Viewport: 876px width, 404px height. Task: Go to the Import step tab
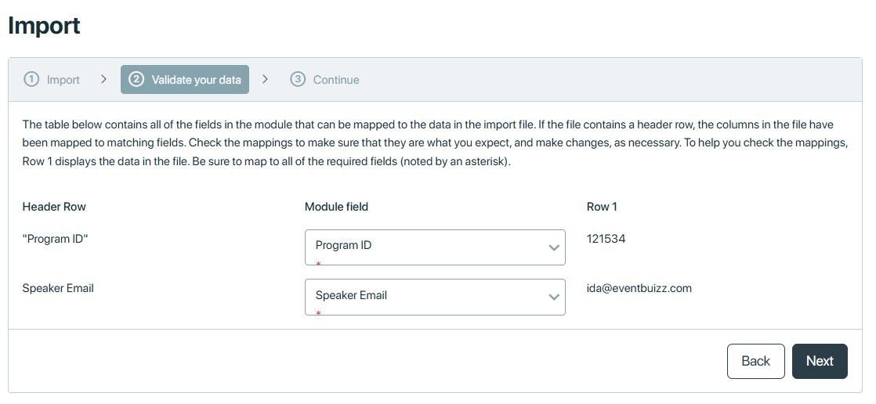tap(52, 80)
